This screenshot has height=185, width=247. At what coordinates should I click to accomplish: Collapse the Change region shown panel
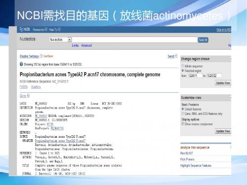point(230,59)
